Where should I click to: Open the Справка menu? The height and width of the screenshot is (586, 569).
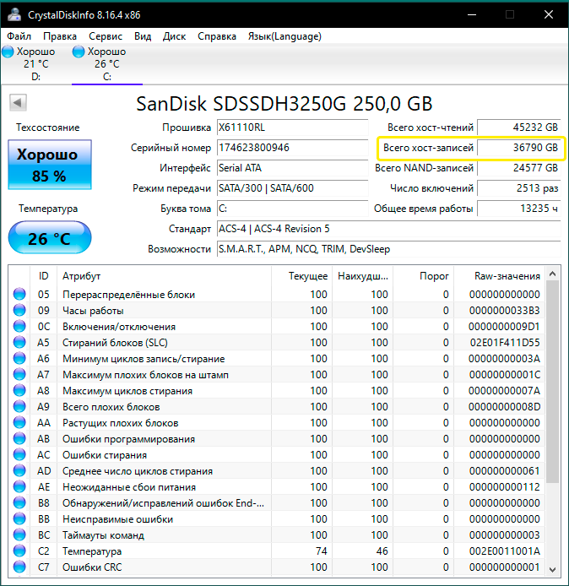click(x=217, y=36)
